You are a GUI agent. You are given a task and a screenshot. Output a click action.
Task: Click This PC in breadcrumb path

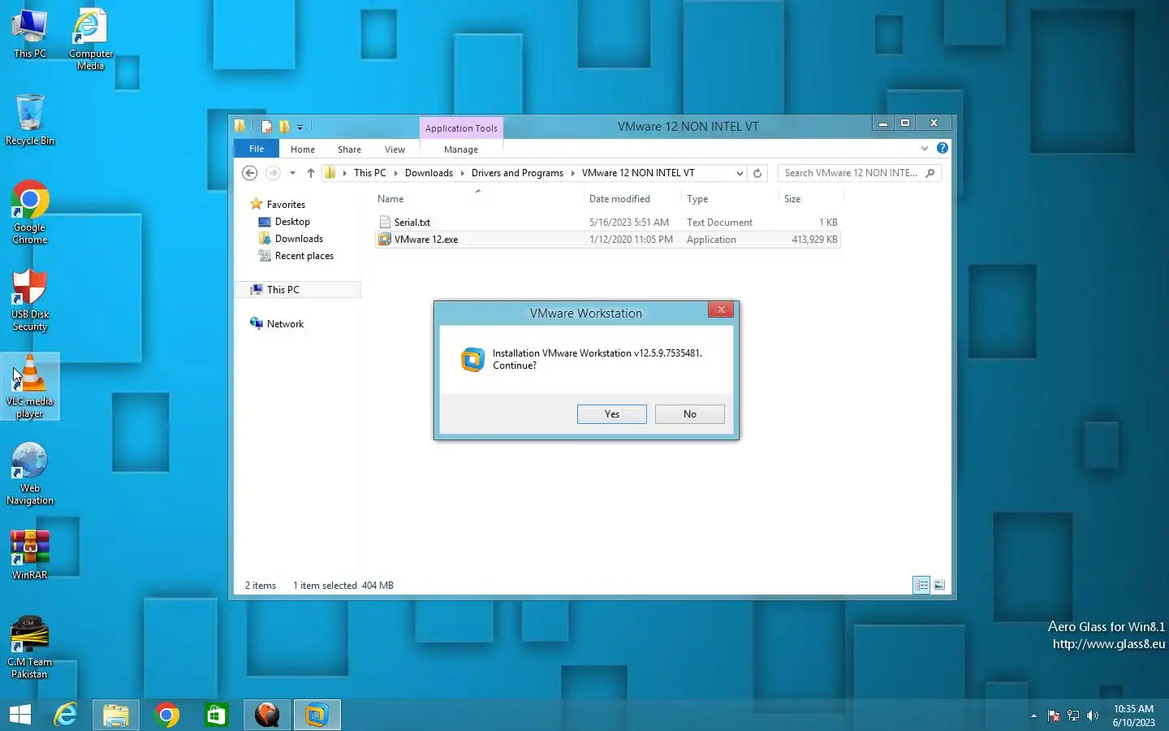(370, 173)
